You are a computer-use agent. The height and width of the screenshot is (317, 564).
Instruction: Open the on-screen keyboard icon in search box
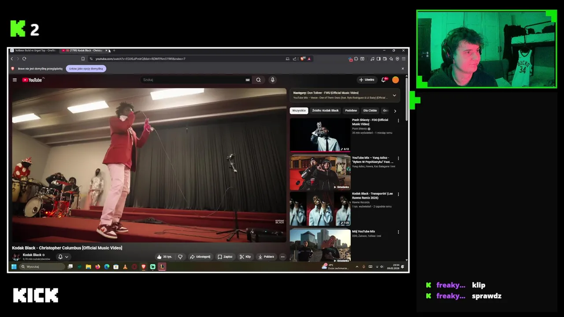click(x=248, y=80)
